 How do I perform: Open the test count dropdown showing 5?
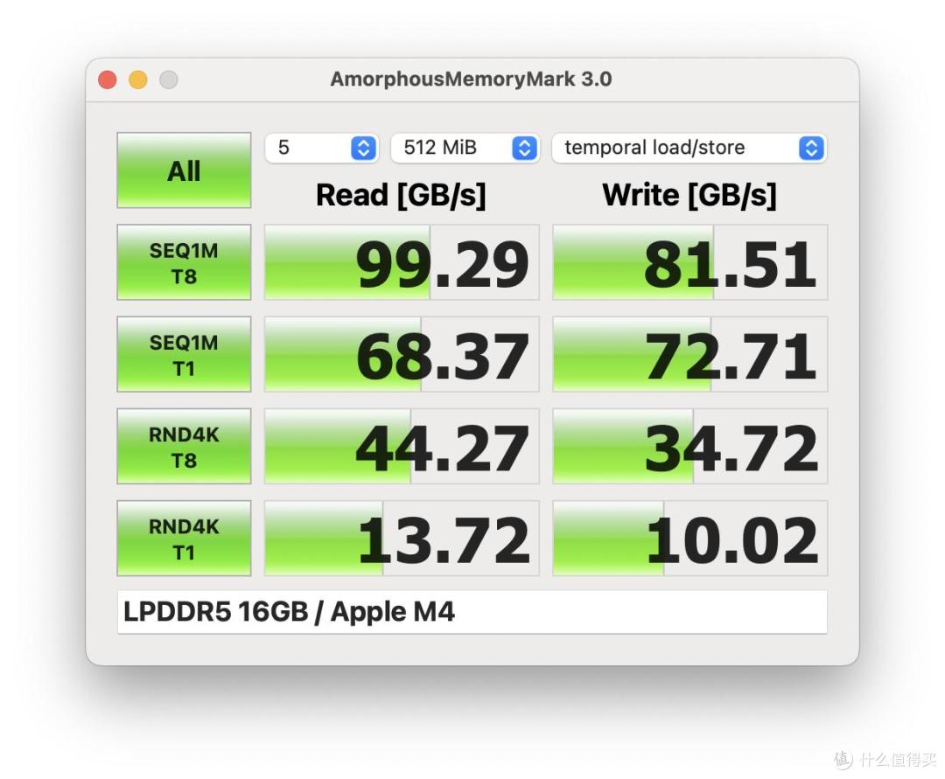point(322,148)
